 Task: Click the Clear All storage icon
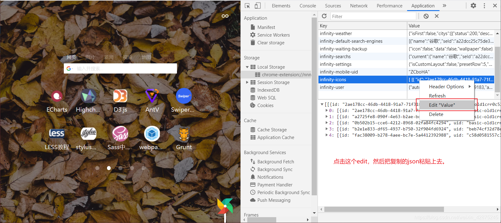(x=426, y=16)
